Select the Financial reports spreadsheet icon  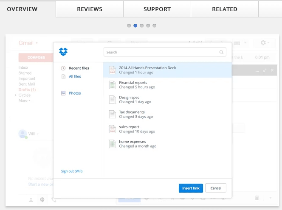113,85
